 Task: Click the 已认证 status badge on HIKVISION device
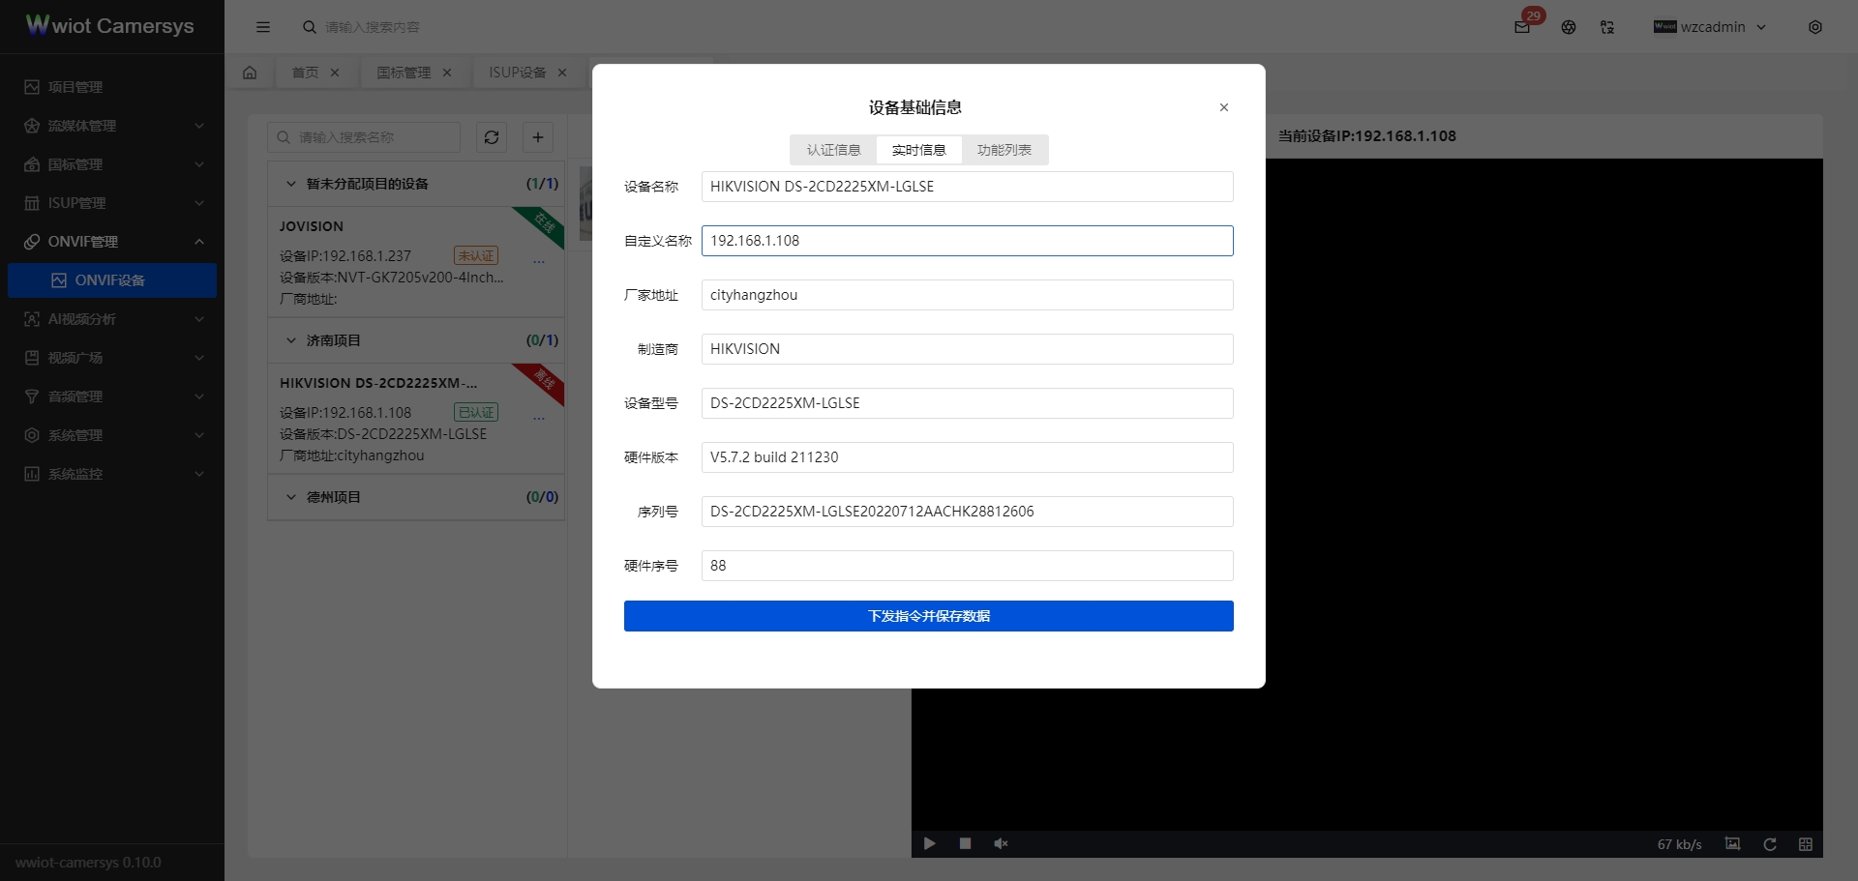(x=475, y=412)
